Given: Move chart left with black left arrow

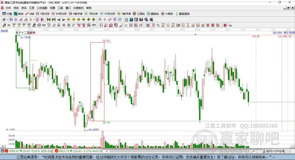Looking at the screenshot, I should (59, 20).
